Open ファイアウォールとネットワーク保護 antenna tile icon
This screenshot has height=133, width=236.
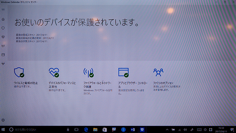click(x=89, y=72)
